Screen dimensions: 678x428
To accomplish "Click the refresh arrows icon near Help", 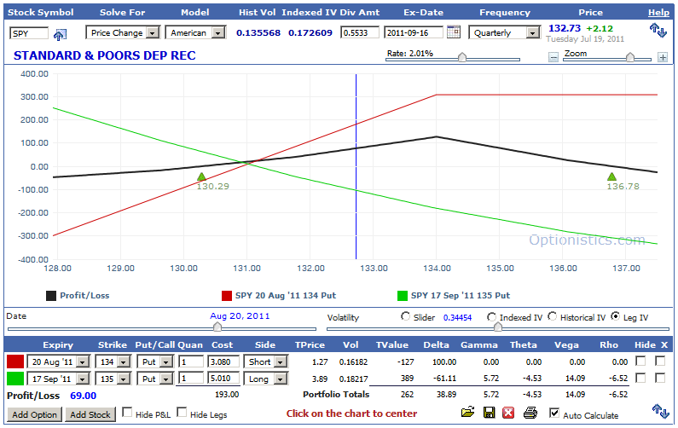I will (x=658, y=30).
